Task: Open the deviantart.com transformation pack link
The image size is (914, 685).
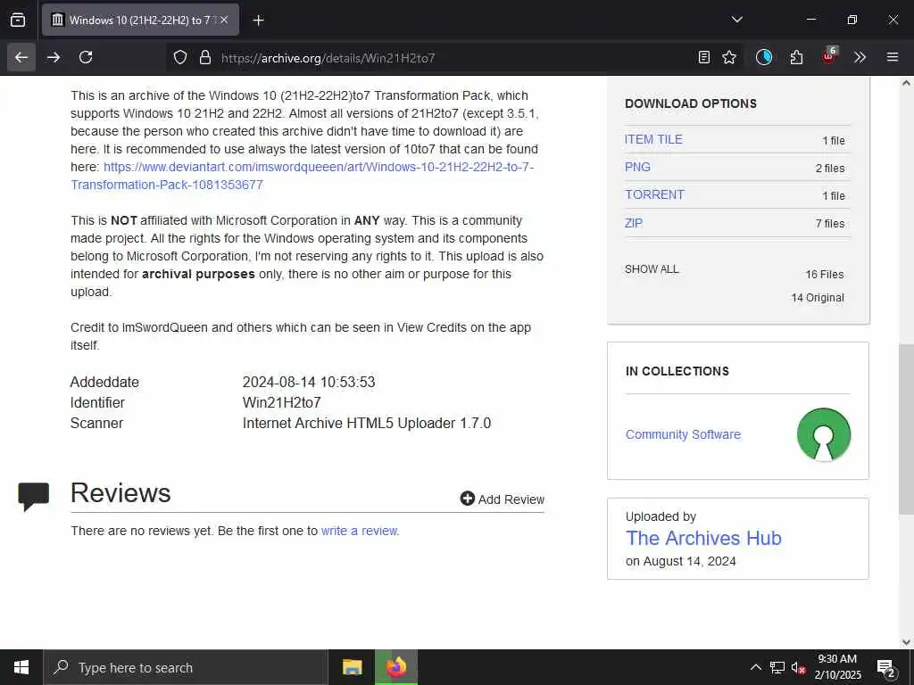Action: [x=302, y=176]
